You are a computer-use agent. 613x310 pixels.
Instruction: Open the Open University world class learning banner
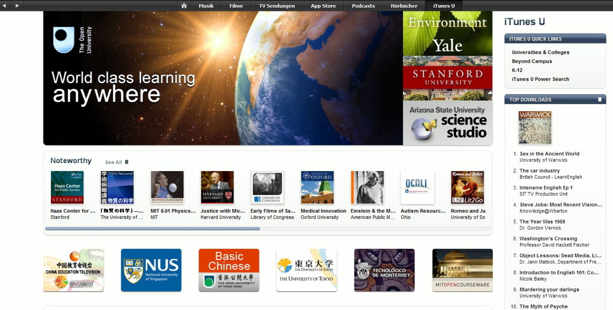(223, 78)
